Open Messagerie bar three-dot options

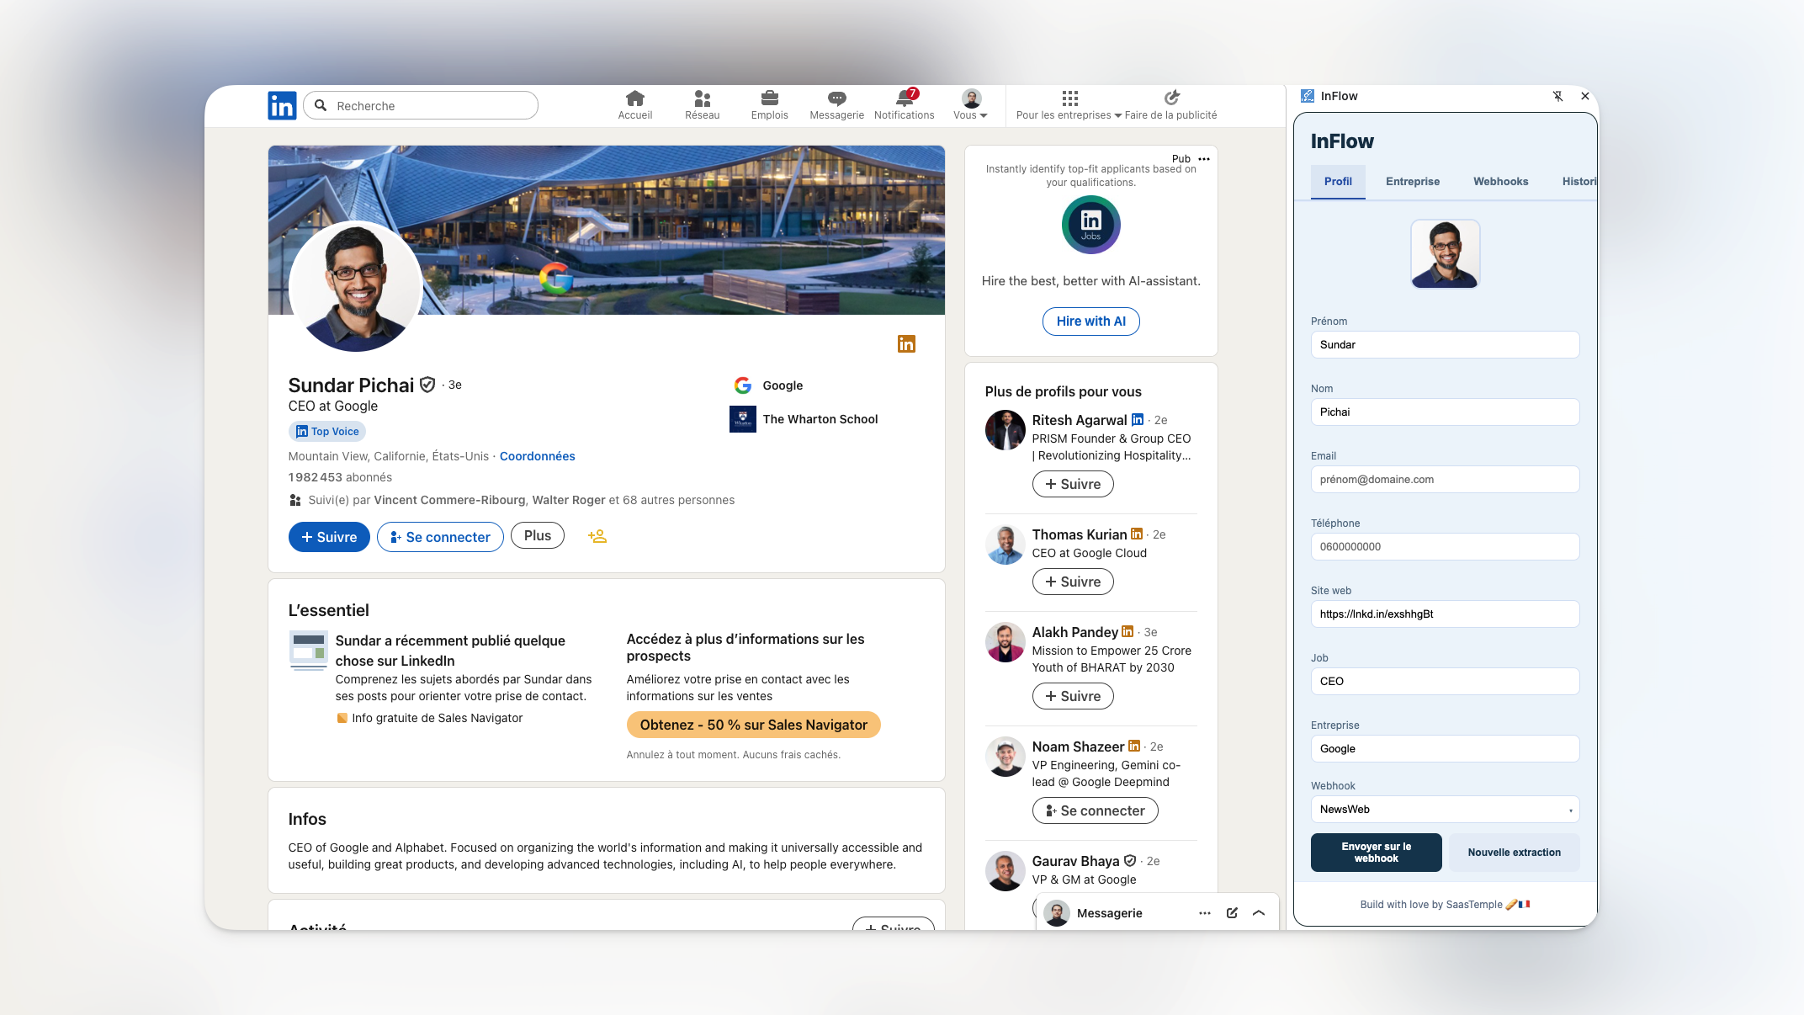(x=1205, y=913)
